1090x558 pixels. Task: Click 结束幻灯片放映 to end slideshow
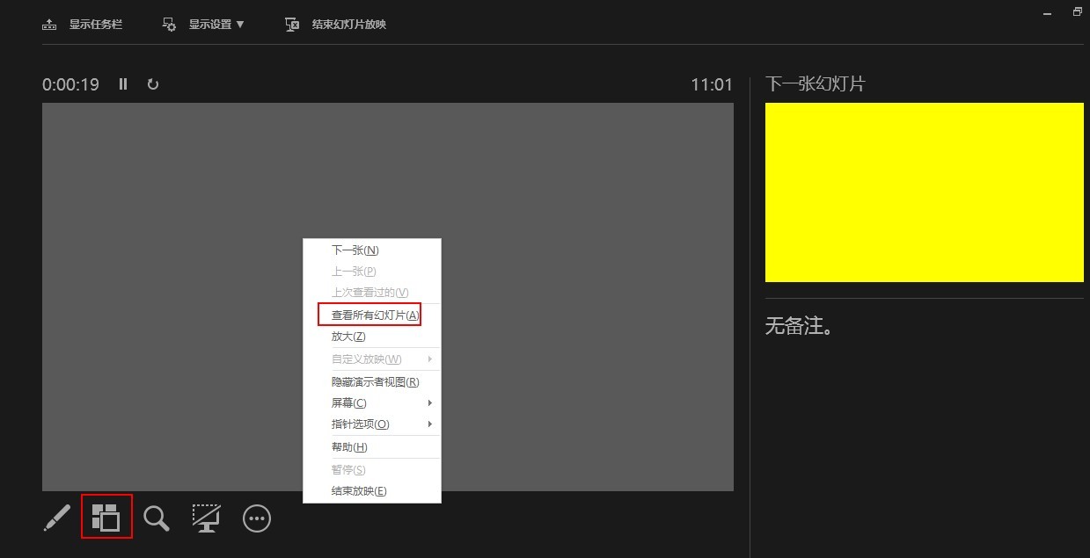[336, 25]
